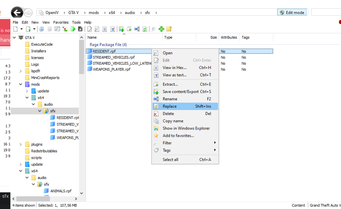341x209 pixels.
Task: Click the Back navigation arrow
Action: pos(16,12)
